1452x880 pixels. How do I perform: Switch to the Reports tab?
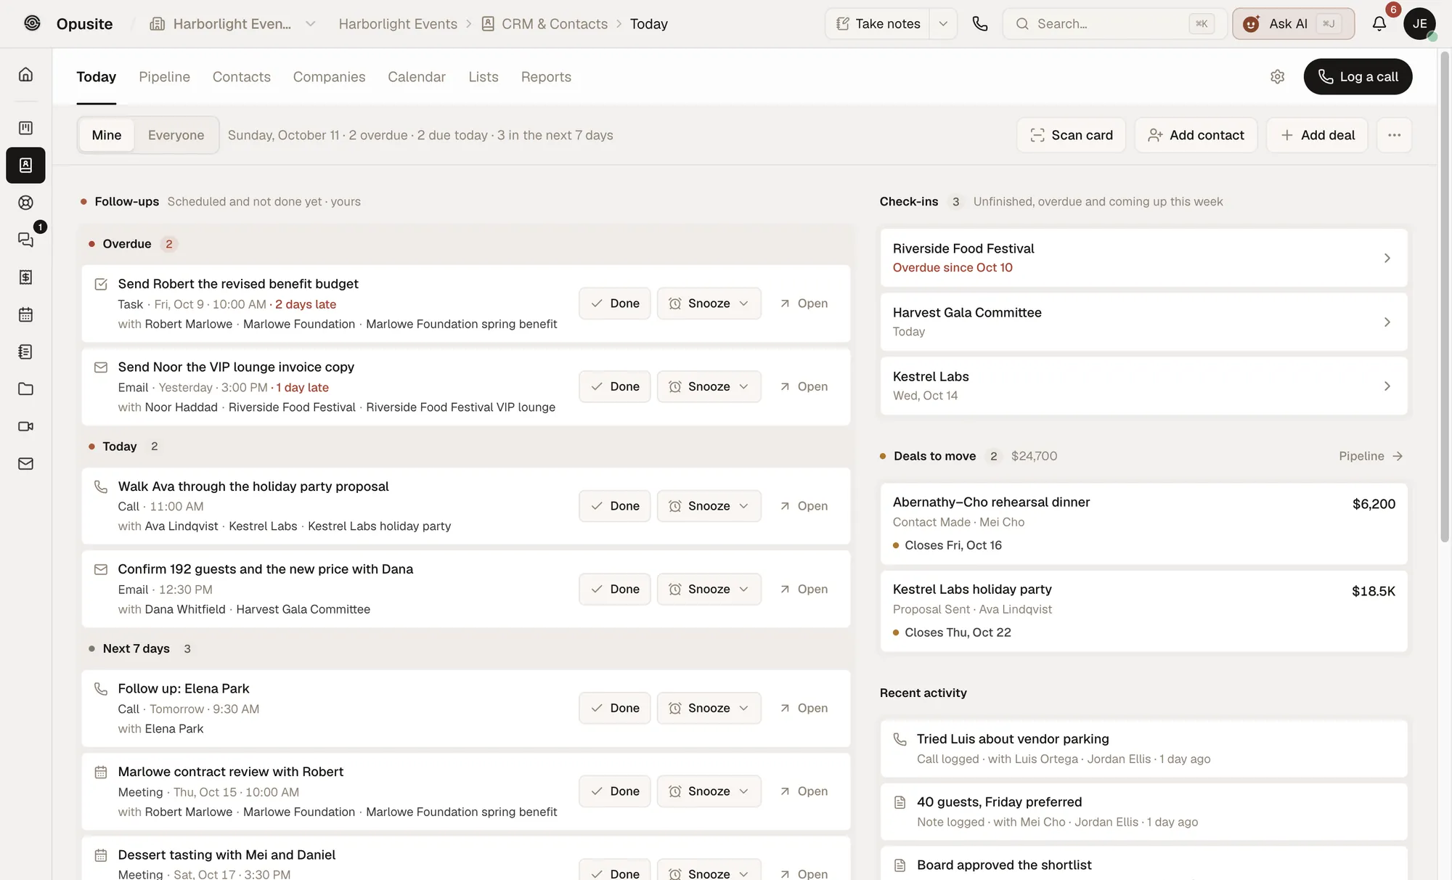[546, 77]
